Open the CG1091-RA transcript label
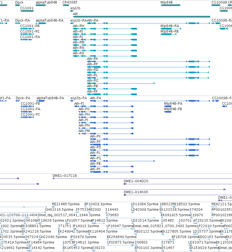This screenshot has width=232, height=252. click(30, 37)
